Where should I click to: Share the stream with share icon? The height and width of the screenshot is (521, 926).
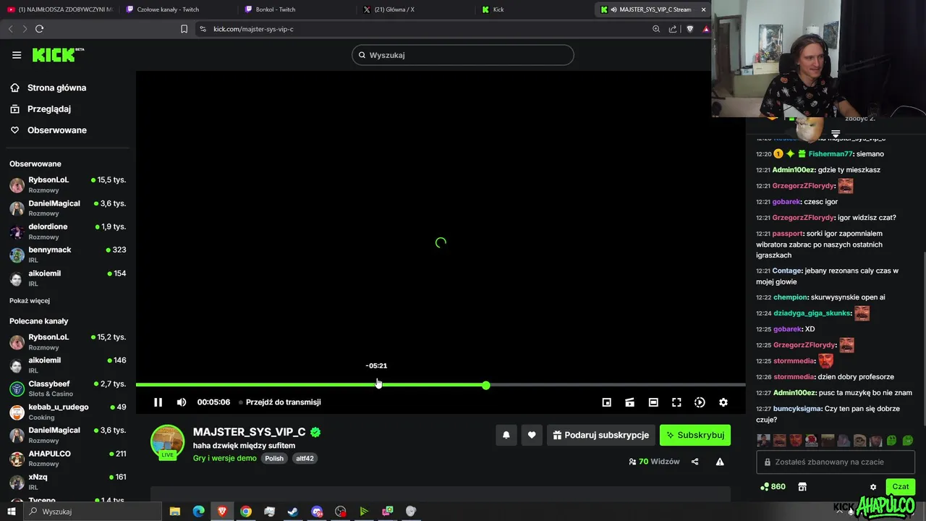pyautogui.click(x=695, y=462)
